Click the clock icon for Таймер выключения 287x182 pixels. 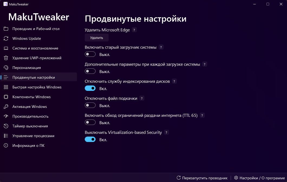click(x=6, y=126)
